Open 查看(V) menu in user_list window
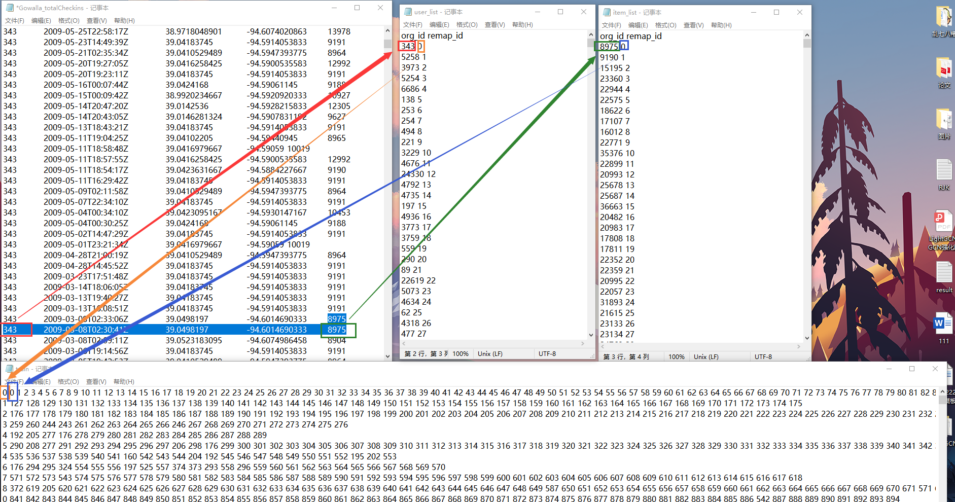Viewport: 955px width, 502px height. pyautogui.click(x=494, y=25)
